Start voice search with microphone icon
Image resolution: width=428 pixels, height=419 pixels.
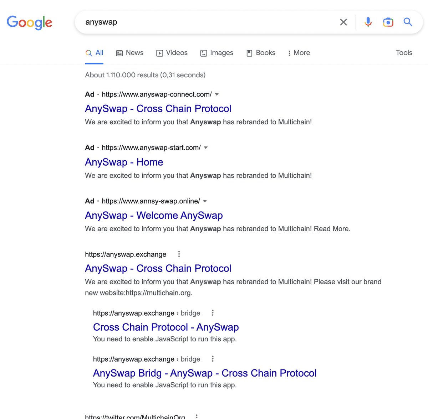coord(368,22)
